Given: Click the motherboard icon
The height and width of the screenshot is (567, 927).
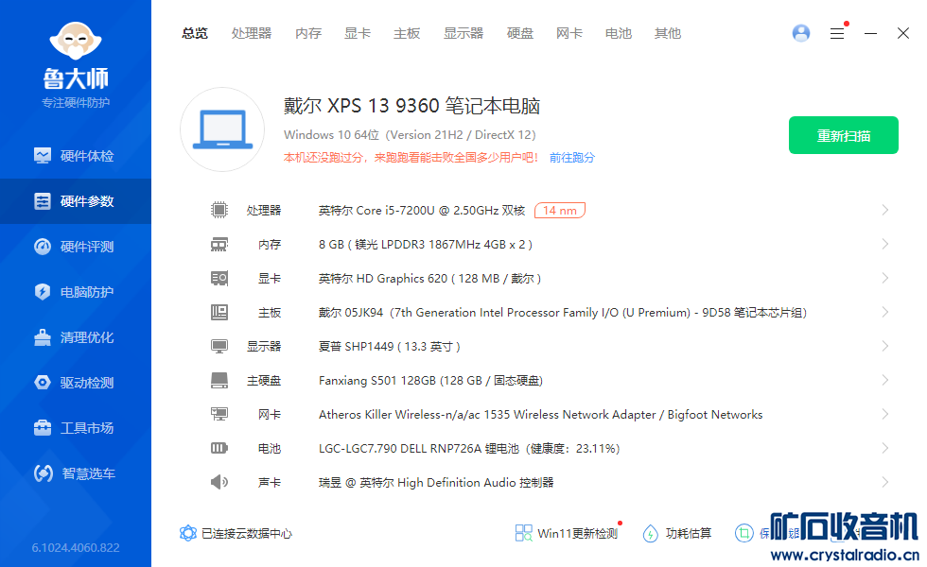Looking at the screenshot, I should tap(219, 312).
